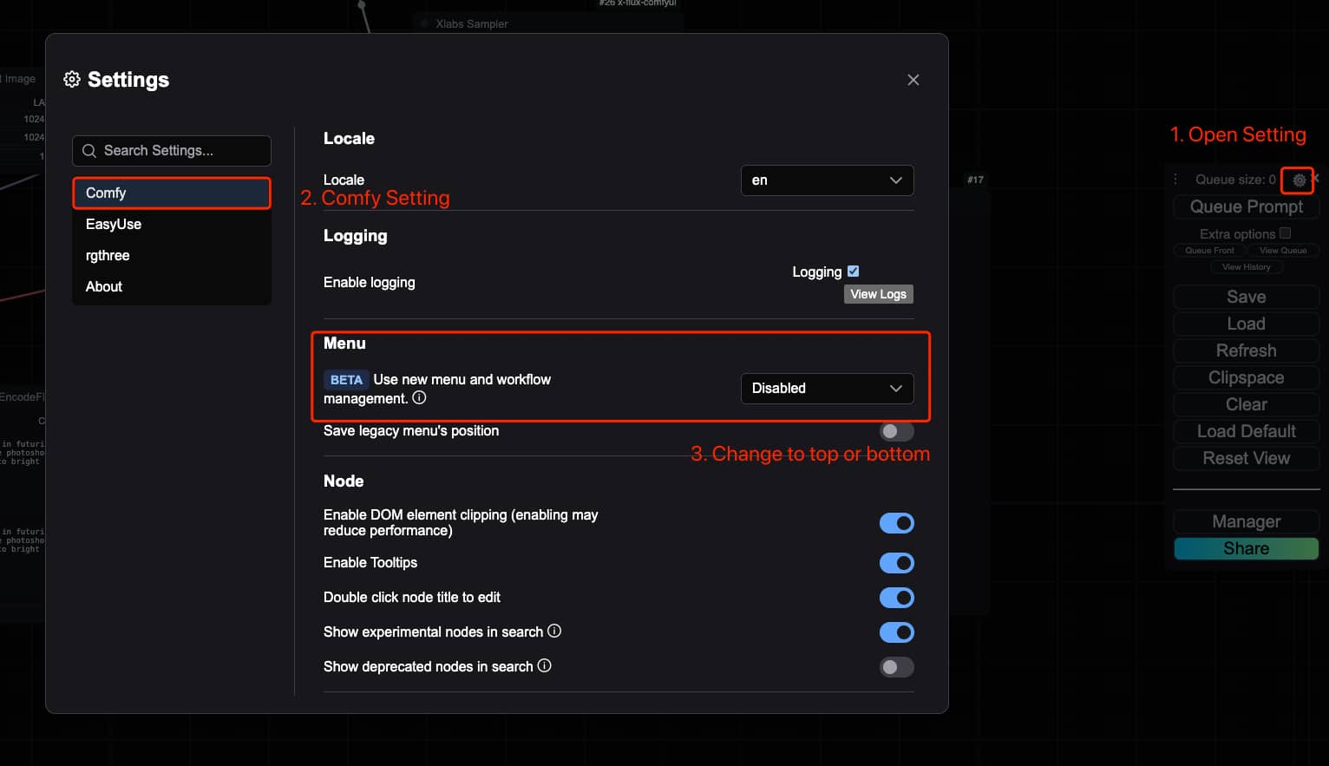This screenshot has width=1329, height=766.
Task: Toggle Save legacy menu's position switch
Action: click(896, 431)
